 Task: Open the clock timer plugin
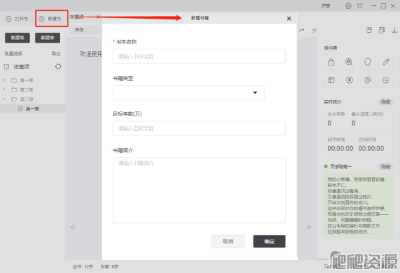386,80
